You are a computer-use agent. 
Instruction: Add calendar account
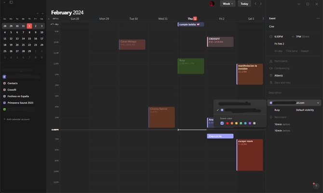(x=17, y=119)
